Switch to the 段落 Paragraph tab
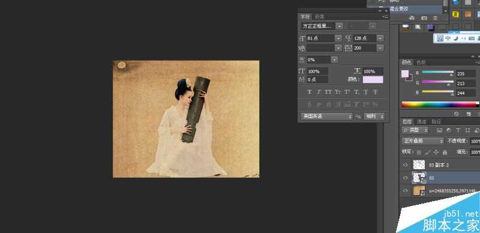Viewport: 480px width, 233px height. click(x=319, y=17)
